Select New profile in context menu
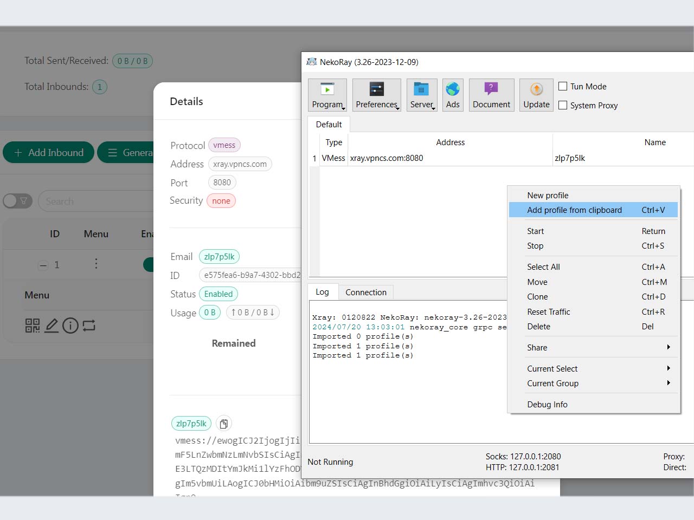 (x=594, y=196)
